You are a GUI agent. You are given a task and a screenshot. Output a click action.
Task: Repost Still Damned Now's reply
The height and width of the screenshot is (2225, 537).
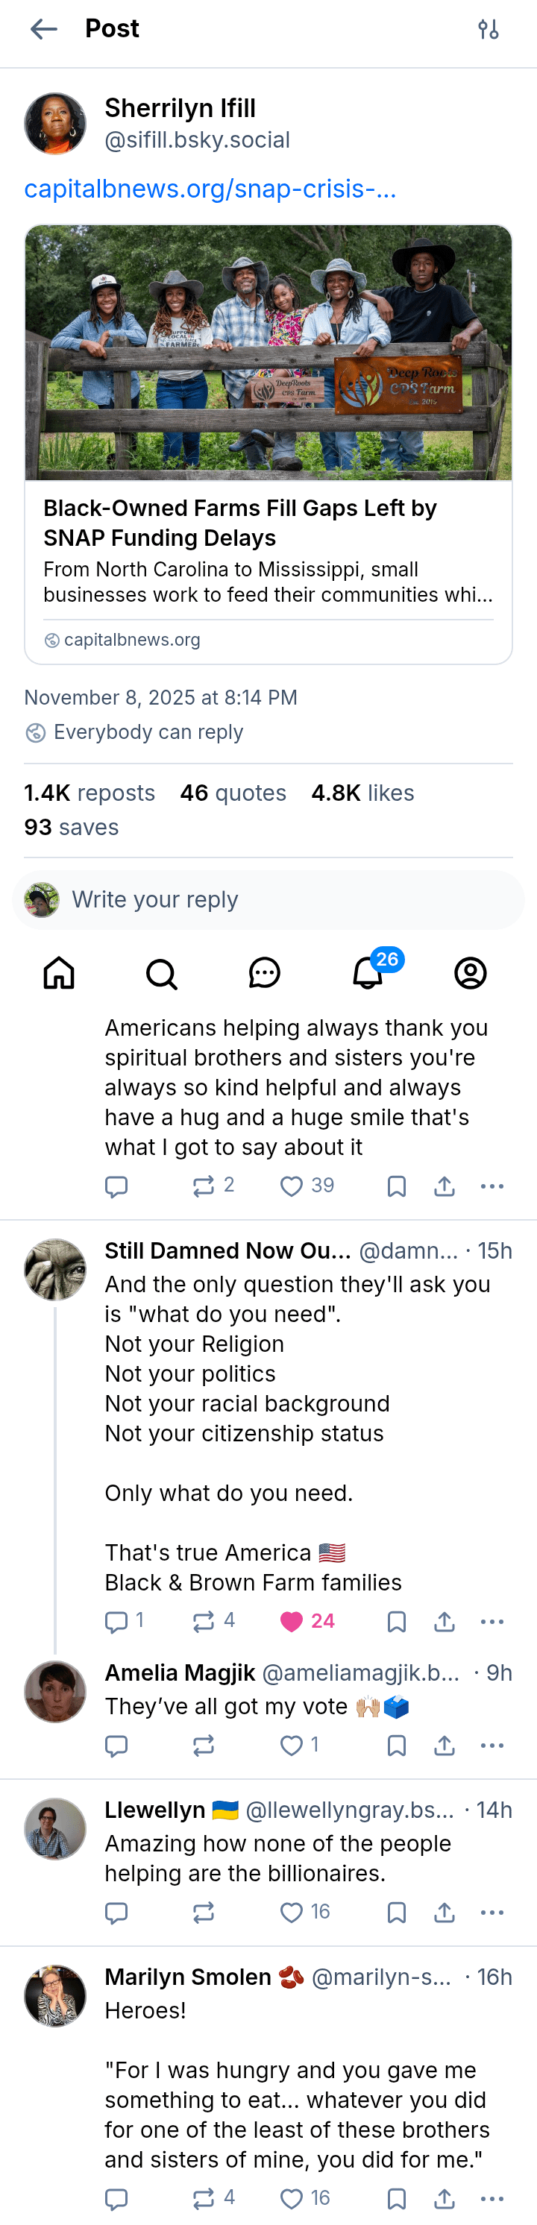click(204, 1621)
